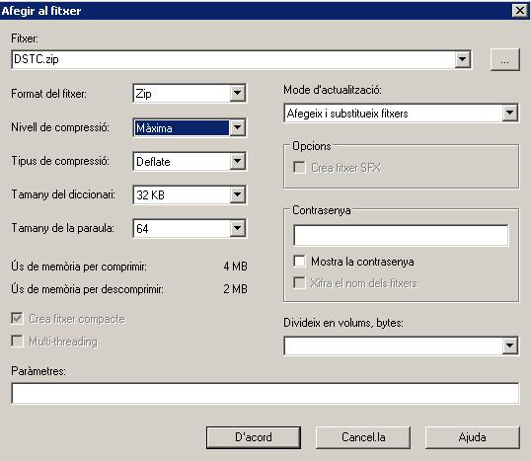Expand the Format del fitxer dropdown
This screenshot has height=461, width=531.
point(238,93)
